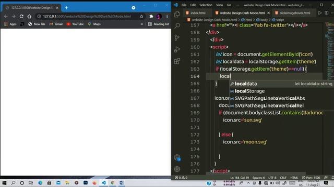
Task: Select localStorage autocomplete suggestion
Action: pos(282,91)
